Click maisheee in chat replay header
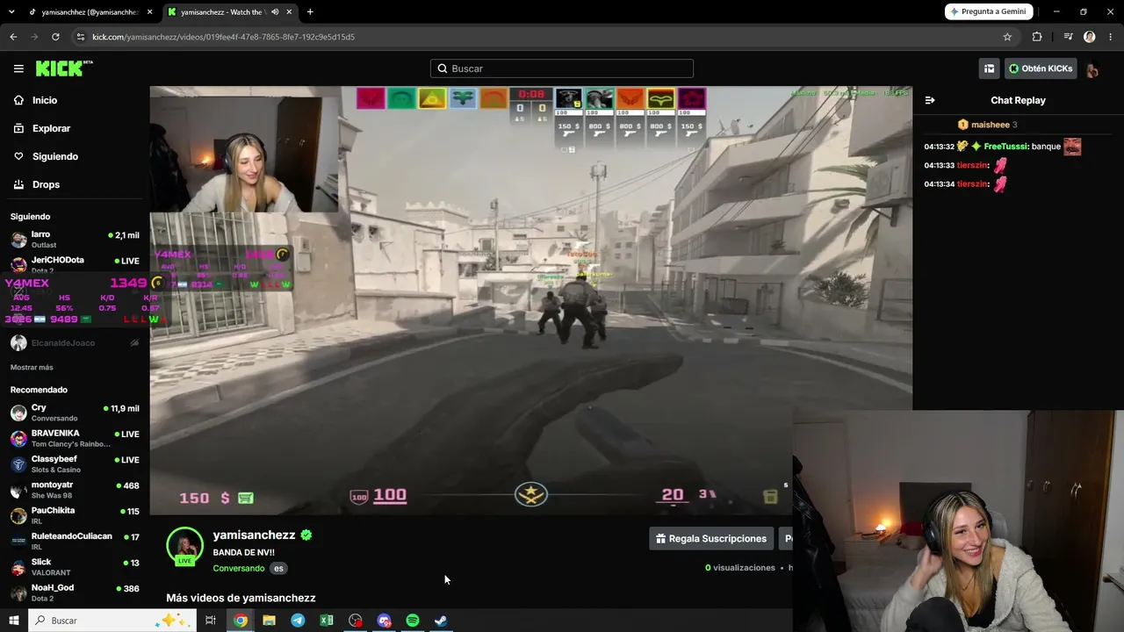Screen dimensions: 1124x632 pyautogui.click(x=990, y=125)
